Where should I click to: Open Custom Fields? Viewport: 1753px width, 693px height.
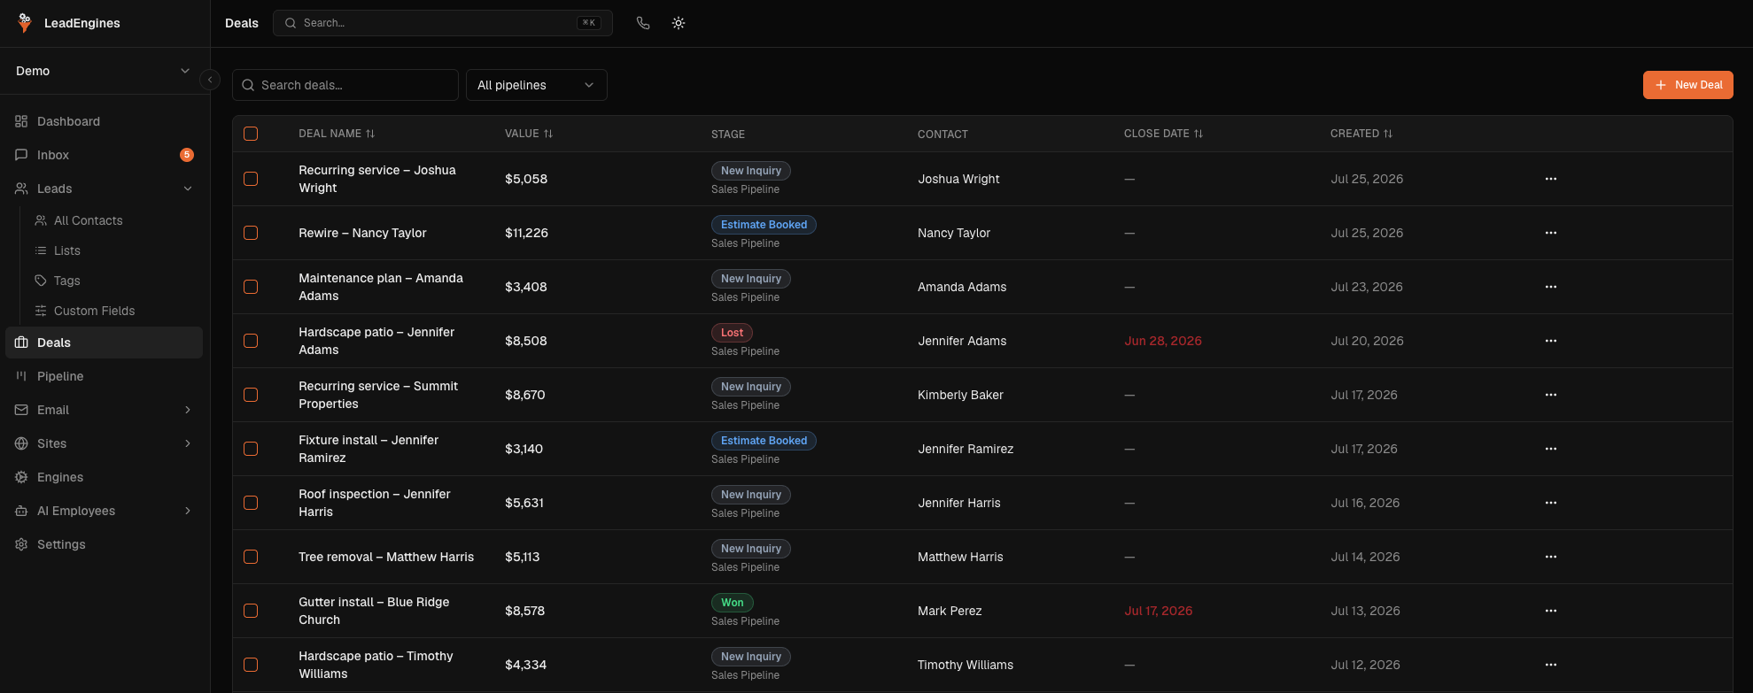114,311
